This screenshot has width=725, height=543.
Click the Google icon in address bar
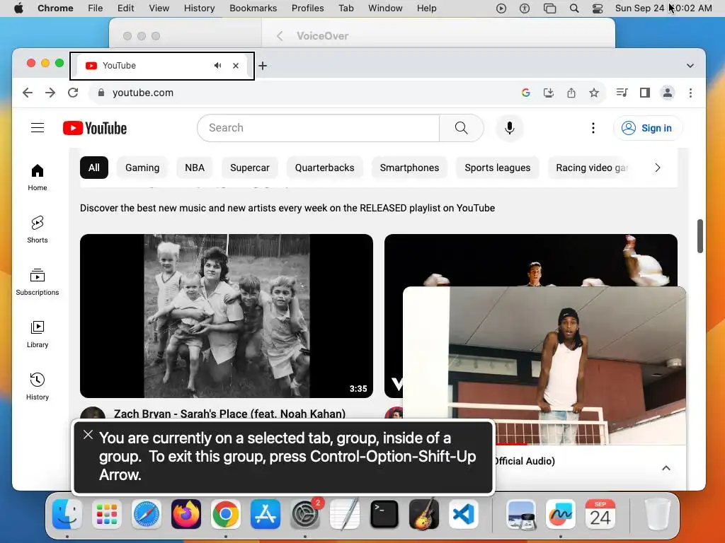(x=526, y=93)
